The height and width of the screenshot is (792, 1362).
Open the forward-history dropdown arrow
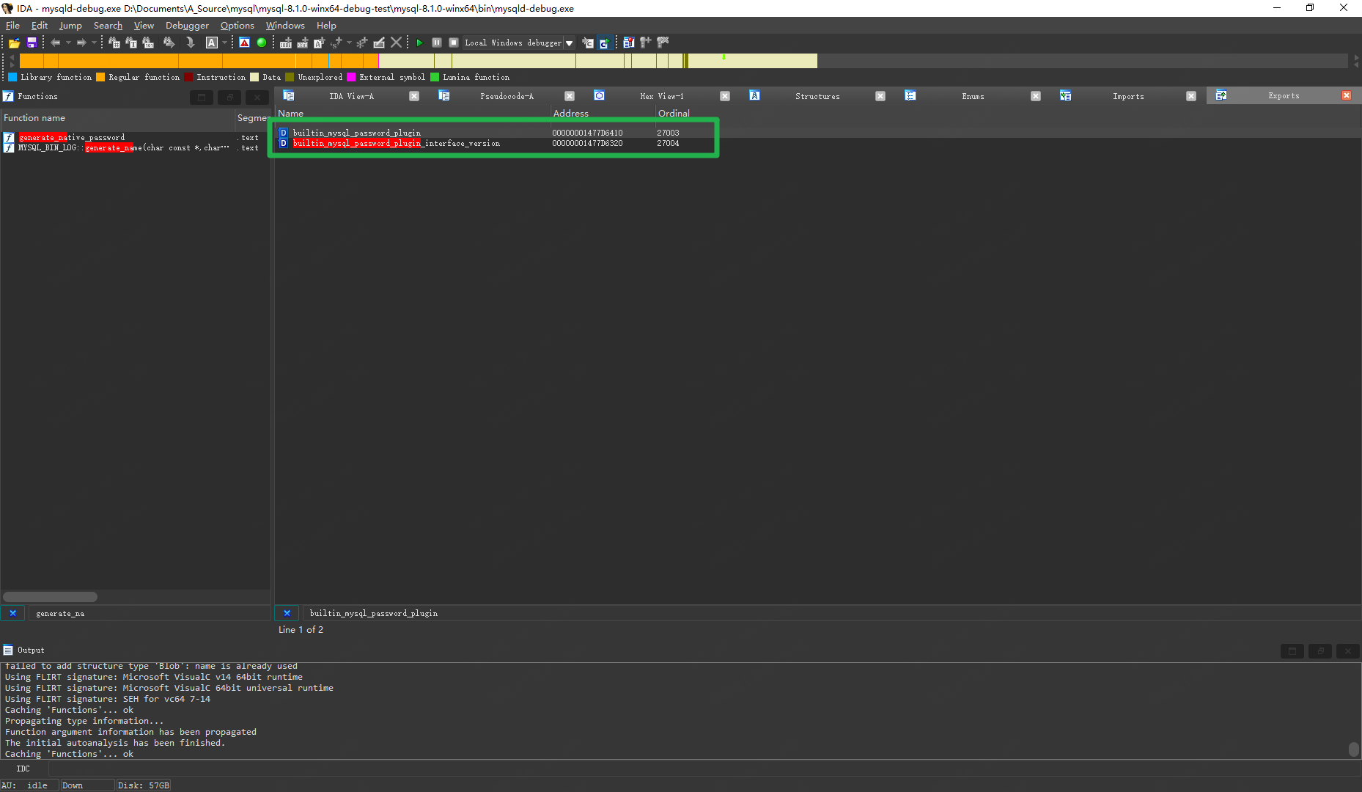click(94, 43)
